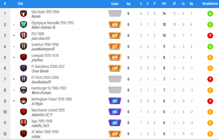Screen dimensions: 219x140
Task: Click the Grupo column header
Action: pyautogui.click(x=115, y=4)
